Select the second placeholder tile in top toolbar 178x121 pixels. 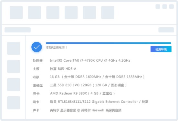(35, 13)
